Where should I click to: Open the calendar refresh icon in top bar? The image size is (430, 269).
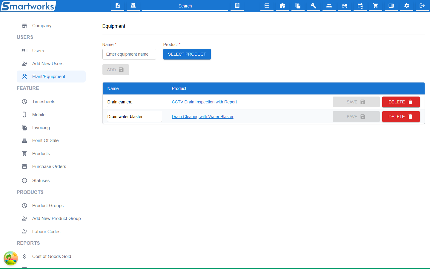click(360, 6)
